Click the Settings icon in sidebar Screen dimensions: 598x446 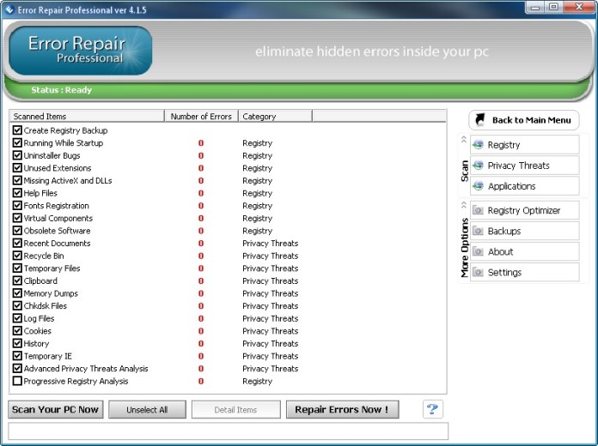(x=479, y=272)
